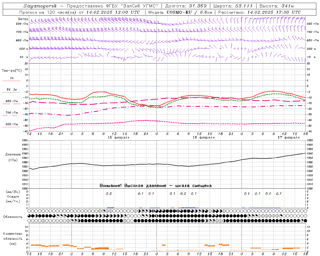Click the 'Широта: 53.111' latitude value
320x256 pixels.
point(233,6)
